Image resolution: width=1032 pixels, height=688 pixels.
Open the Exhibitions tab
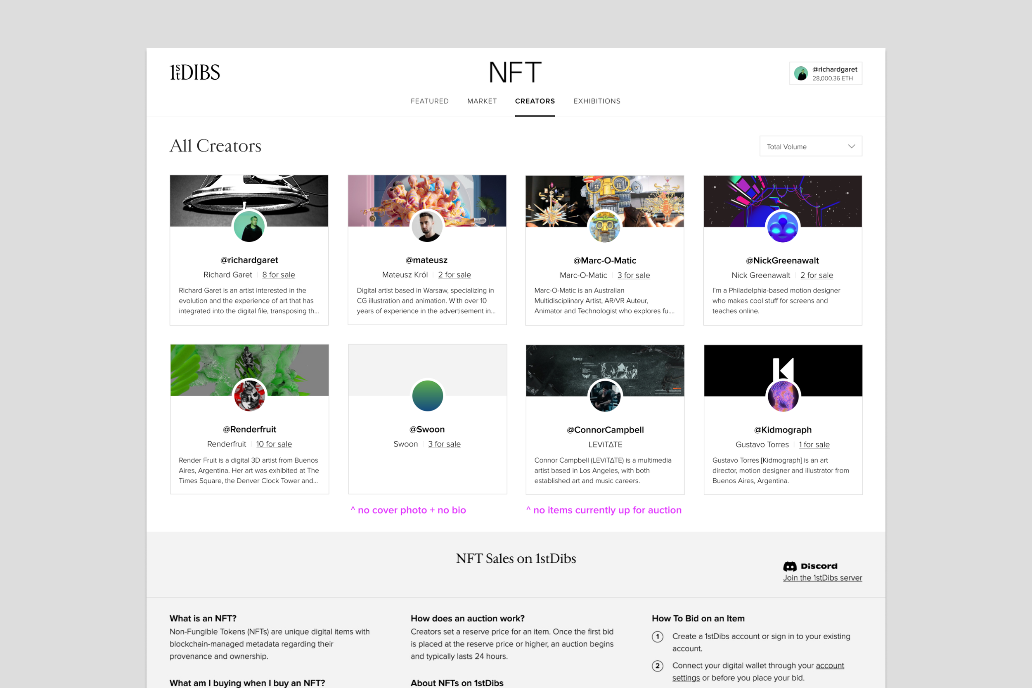tap(597, 101)
